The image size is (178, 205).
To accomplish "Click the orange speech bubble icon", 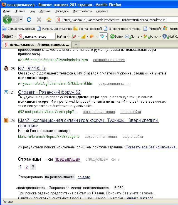I will tap(92, 36).
